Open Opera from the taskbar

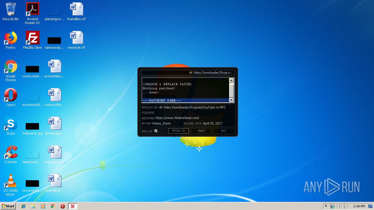click(x=63, y=206)
